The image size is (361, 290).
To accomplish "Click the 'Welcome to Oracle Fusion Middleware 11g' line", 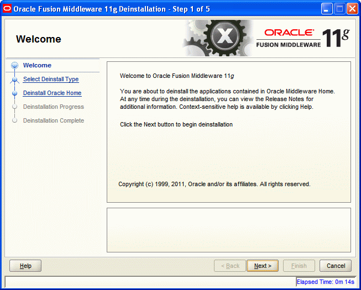I will pyautogui.click(x=177, y=76).
